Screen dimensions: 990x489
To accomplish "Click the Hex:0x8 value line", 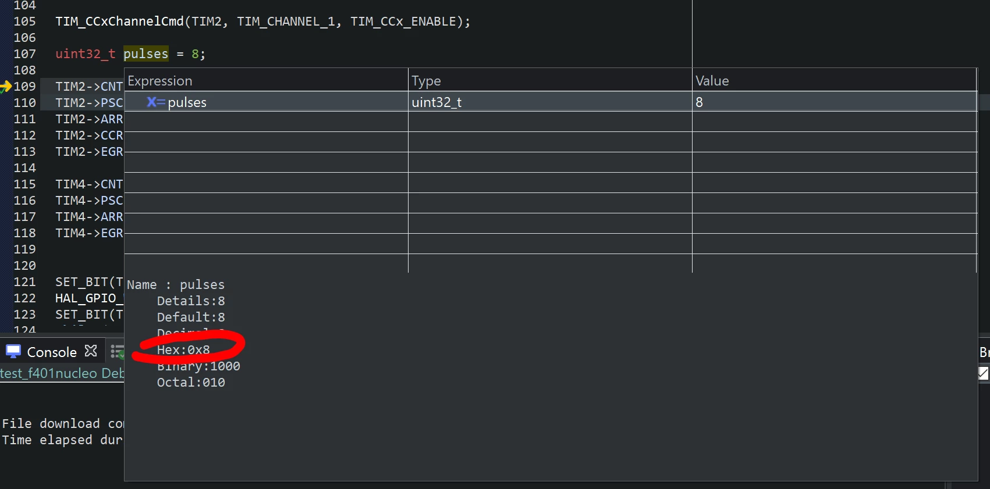I will tap(183, 350).
